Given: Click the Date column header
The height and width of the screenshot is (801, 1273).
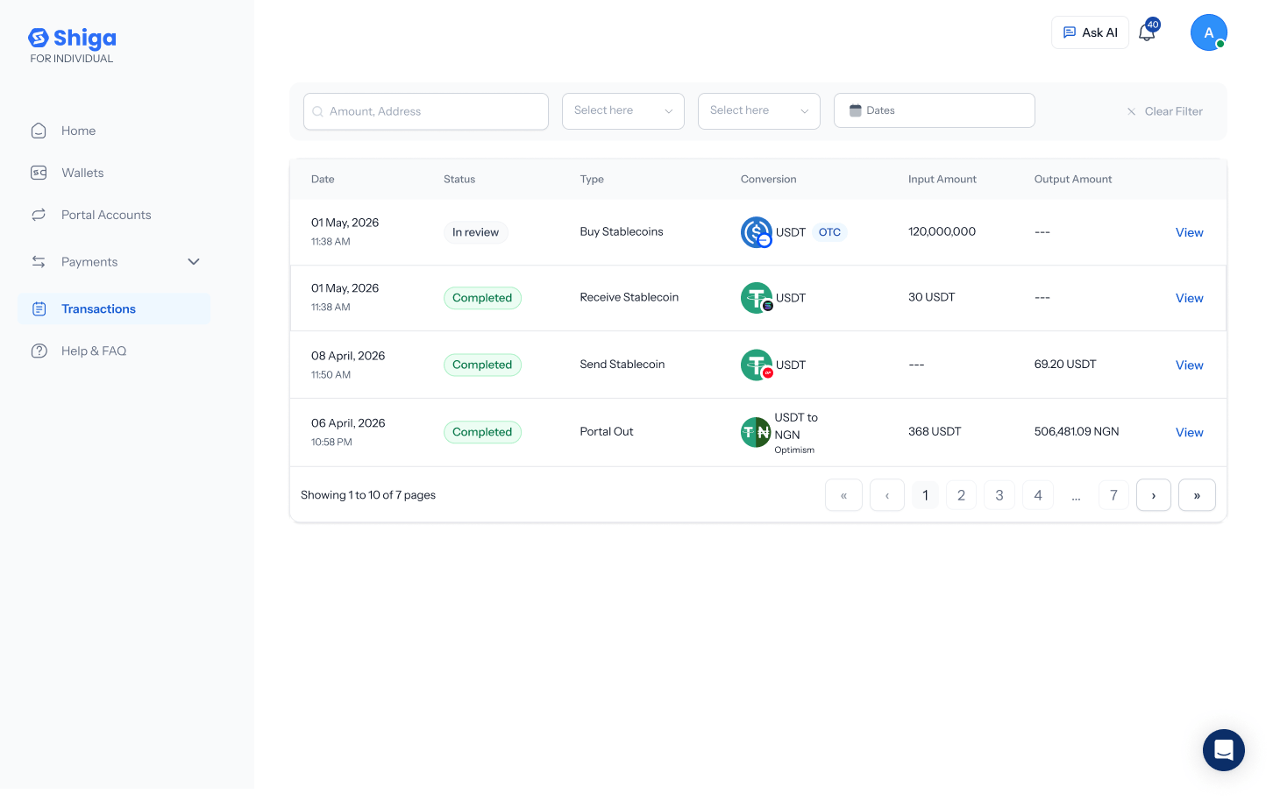Looking at the screenshot, I should (323, 180).
